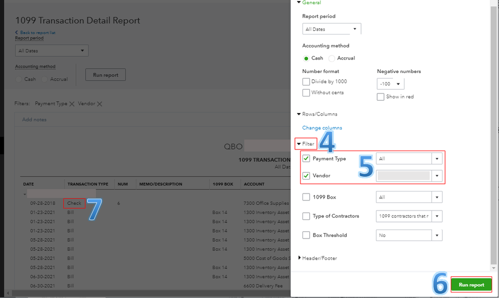Open the Check transaction in the report
The image size is (499, 298).
[74, 203]
